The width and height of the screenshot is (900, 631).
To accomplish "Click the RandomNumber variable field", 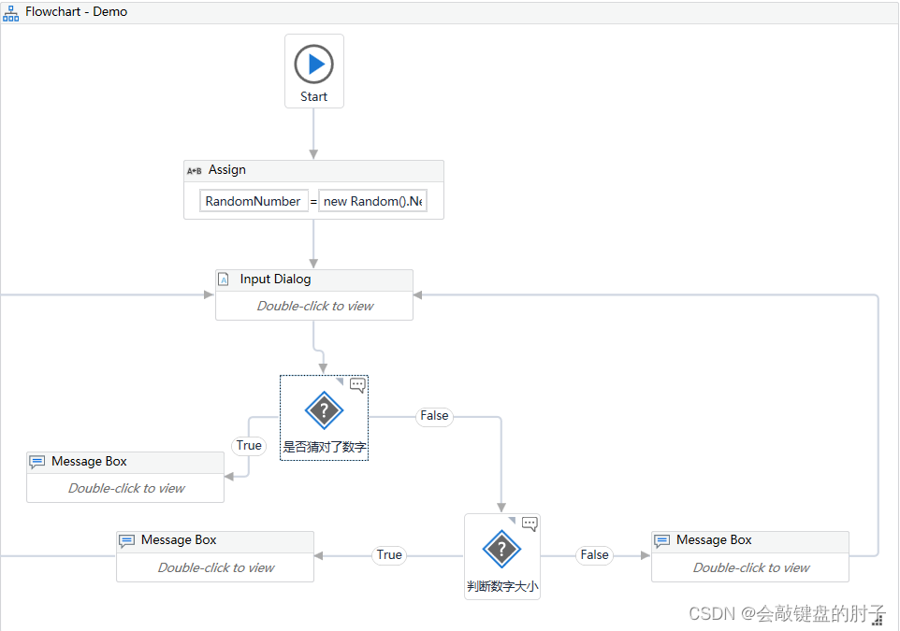I will click(x=254, y=201).
